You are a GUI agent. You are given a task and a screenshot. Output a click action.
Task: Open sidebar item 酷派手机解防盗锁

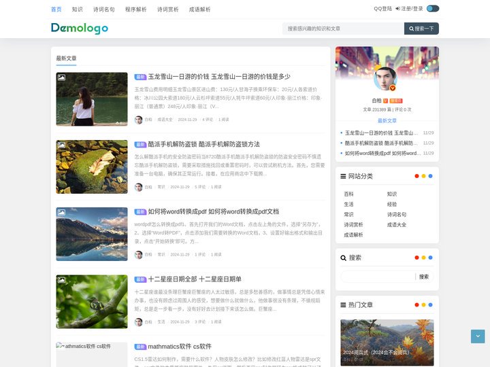click(x=381, y=143)
